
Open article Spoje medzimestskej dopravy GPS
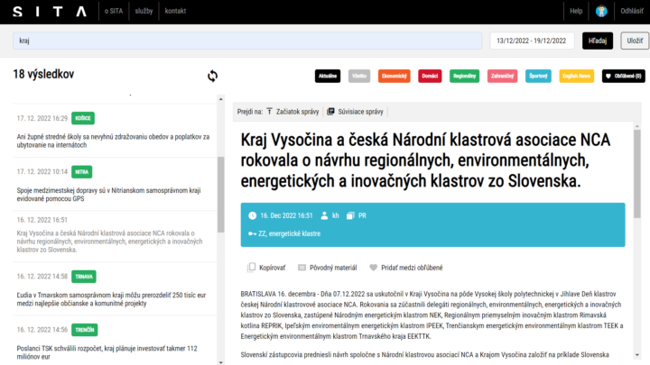[108, 195]
